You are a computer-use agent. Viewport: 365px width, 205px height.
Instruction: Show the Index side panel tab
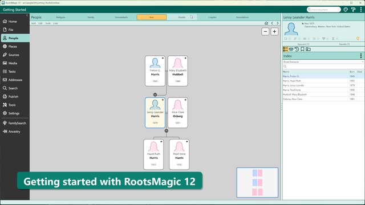[x=285, y=49]
